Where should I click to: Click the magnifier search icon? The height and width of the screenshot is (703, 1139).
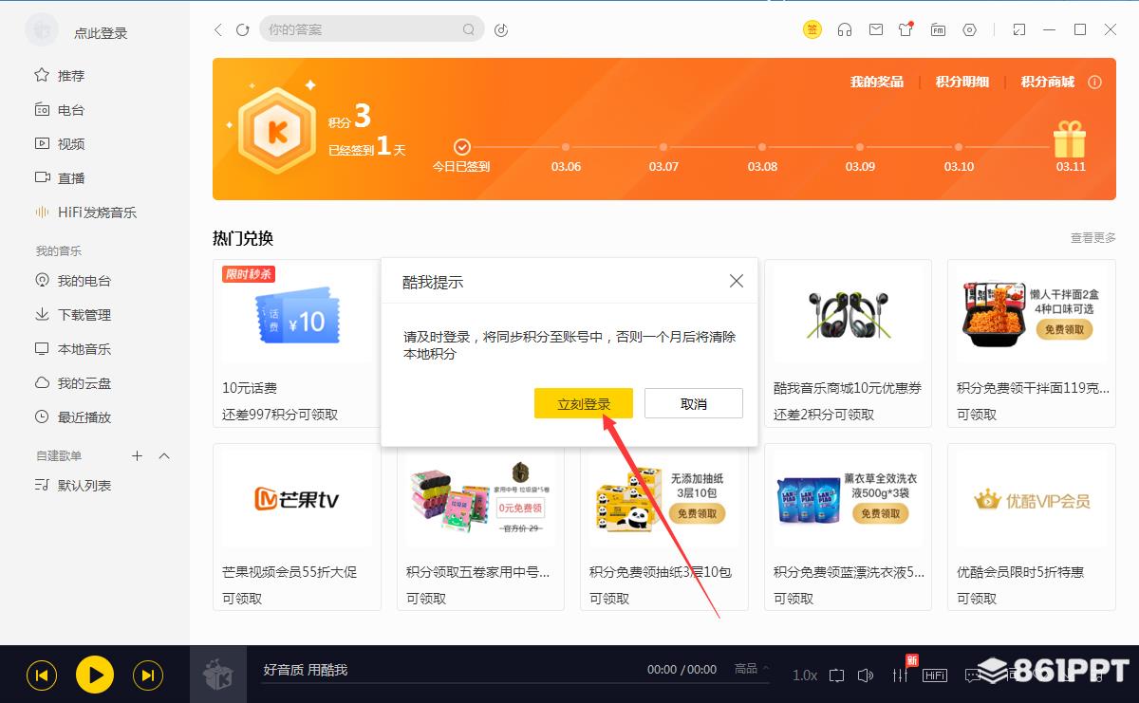tap(469, 29)
